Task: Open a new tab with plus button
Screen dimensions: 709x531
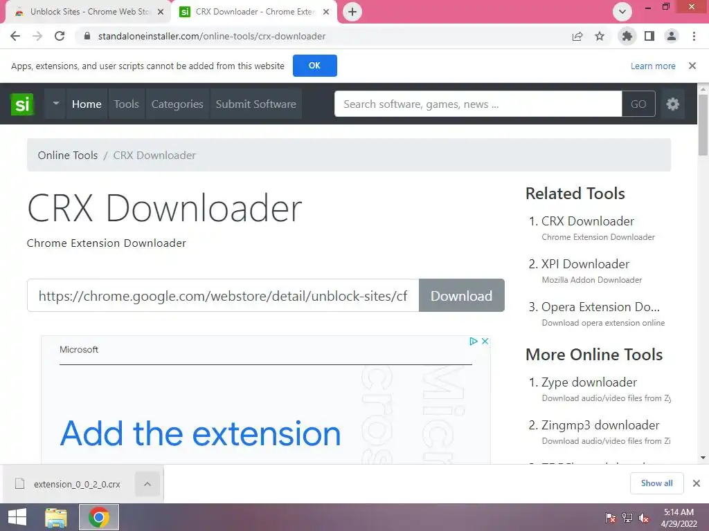Action: [352, 12]
